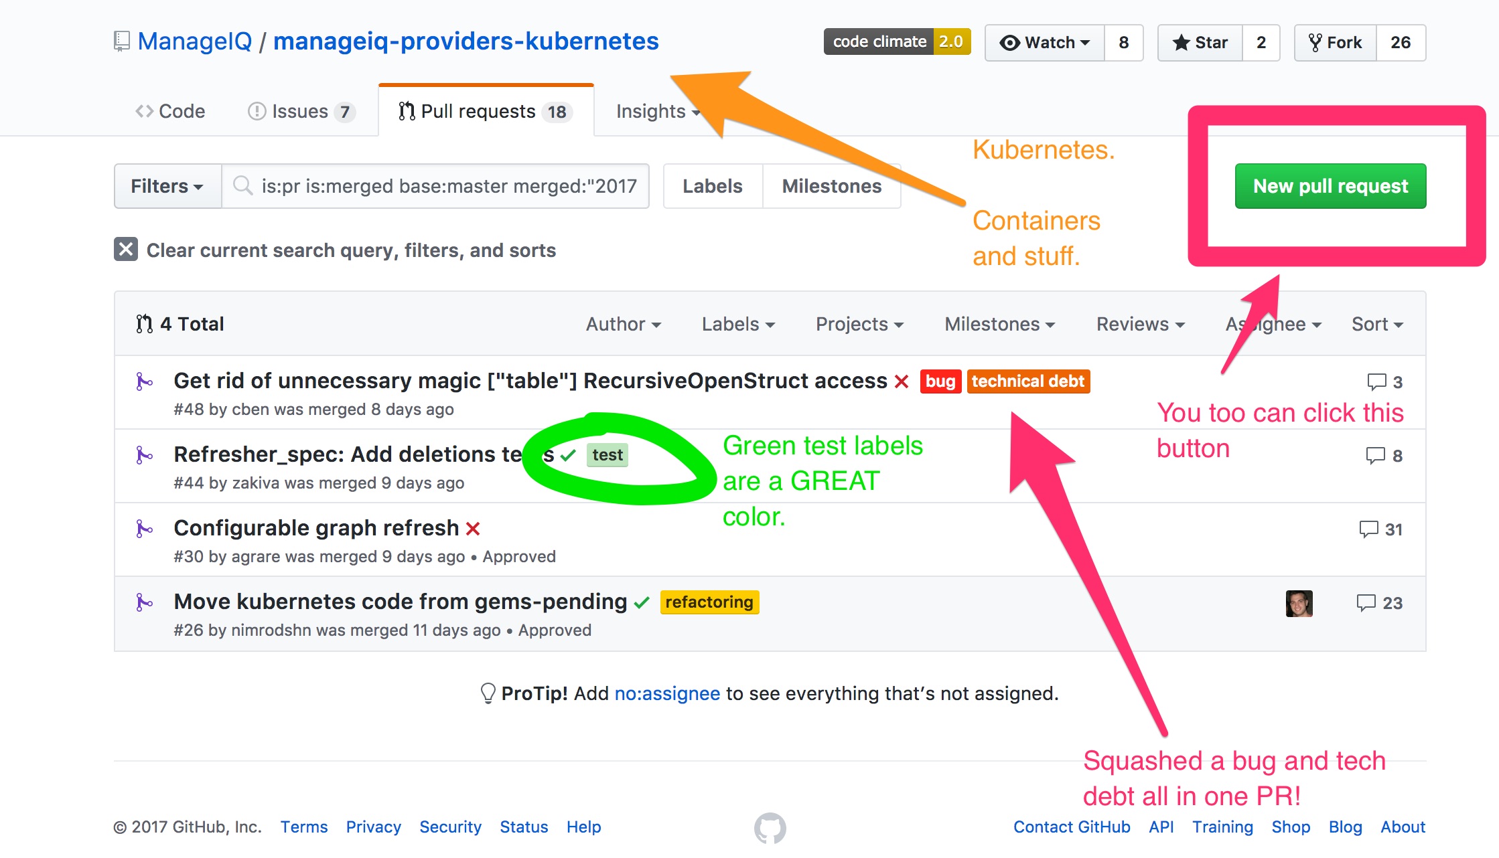Click the repository book icon beside ManageIQ

click(121, 41)
